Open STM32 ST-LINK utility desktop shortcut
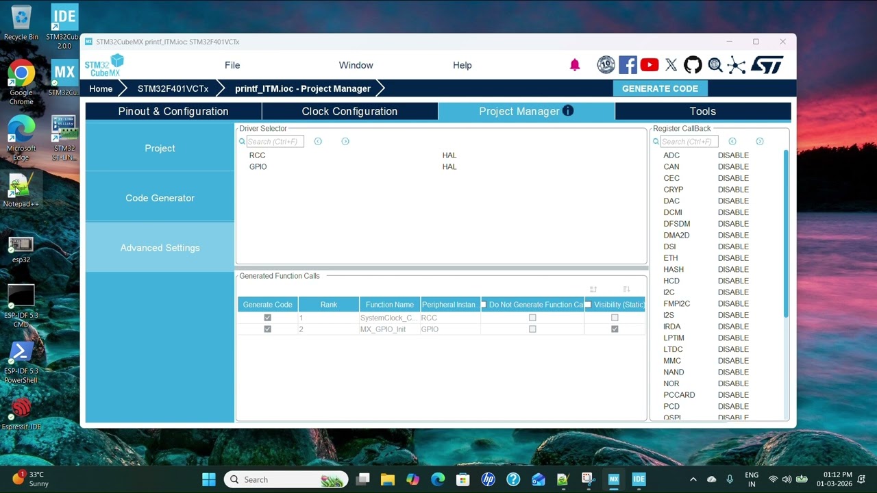Image resolution: width=877 pixels, height=493 pixels. [x=64, y=138]
